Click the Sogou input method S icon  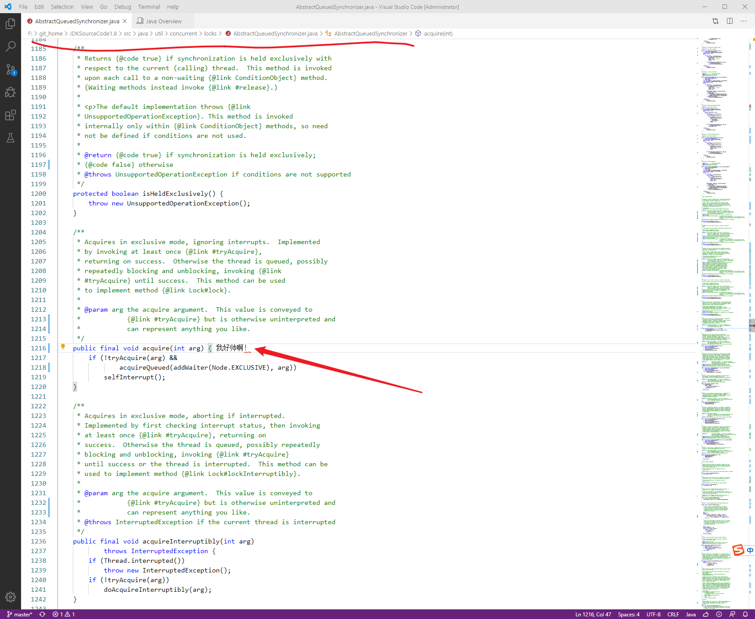point(738,550)
